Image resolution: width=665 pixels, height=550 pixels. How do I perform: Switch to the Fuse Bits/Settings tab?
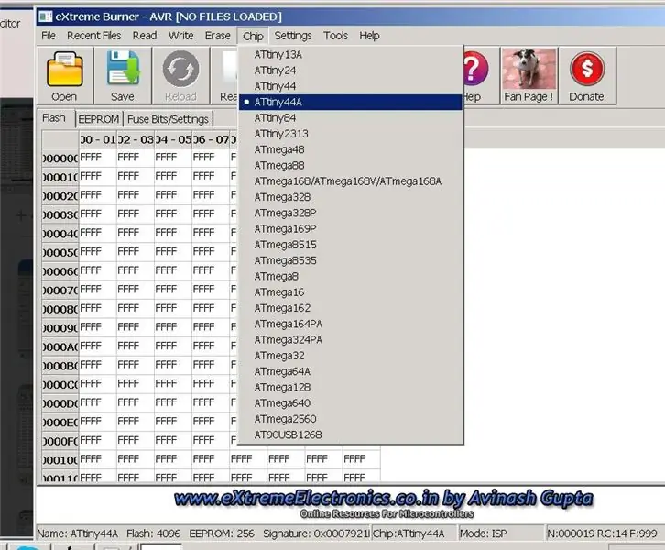(x=168, y=119)
